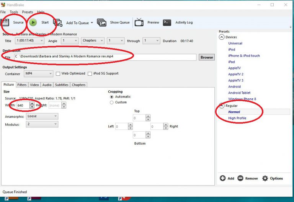The height and width of the screenshot is (202, 294).
Task: Select the High Profile preset
Action: (237, 118)
